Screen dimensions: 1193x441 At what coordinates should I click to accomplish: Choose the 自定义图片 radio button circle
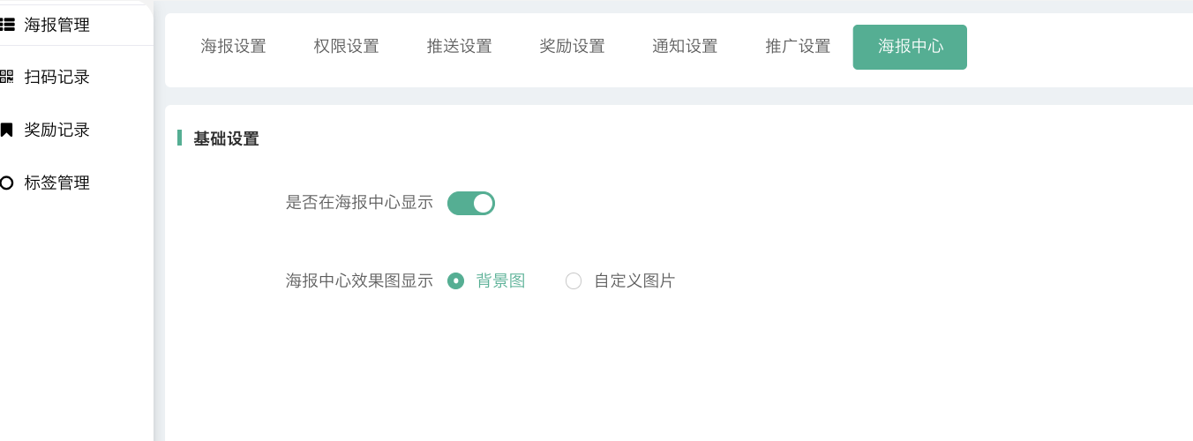[574, 281]
